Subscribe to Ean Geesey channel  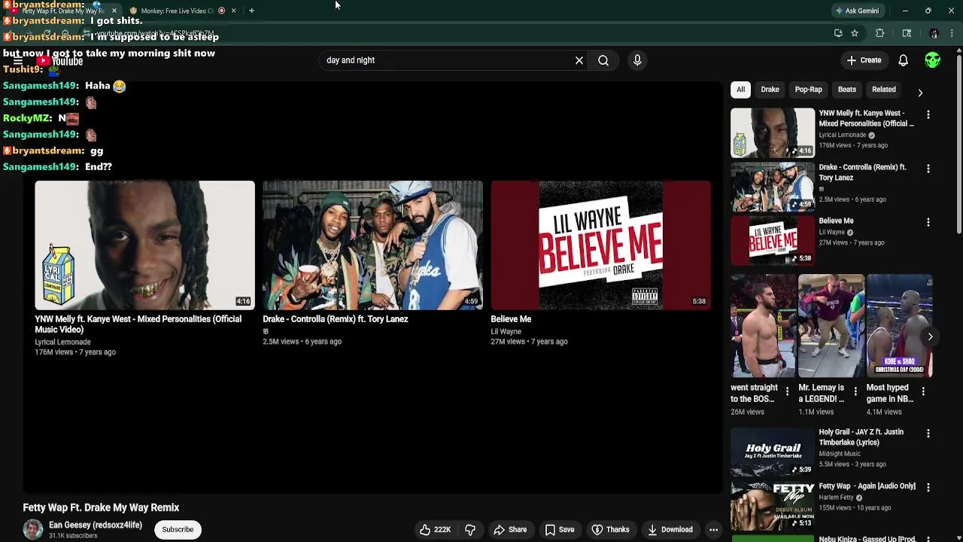[x=178, y=529]
